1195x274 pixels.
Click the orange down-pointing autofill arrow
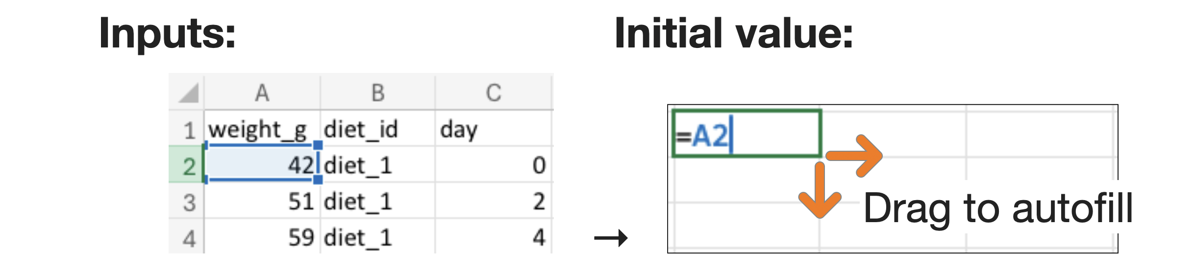(x=820, y=191)
